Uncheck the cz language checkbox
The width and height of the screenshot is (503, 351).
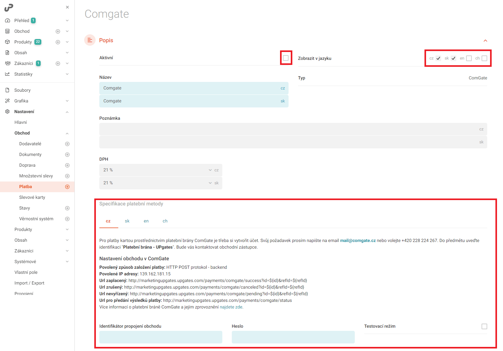click(x=438, y=58)
